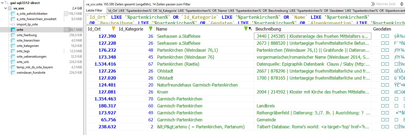Collapse the va_xxx database node
Viewport: 405px width, 135px height.
5,8
